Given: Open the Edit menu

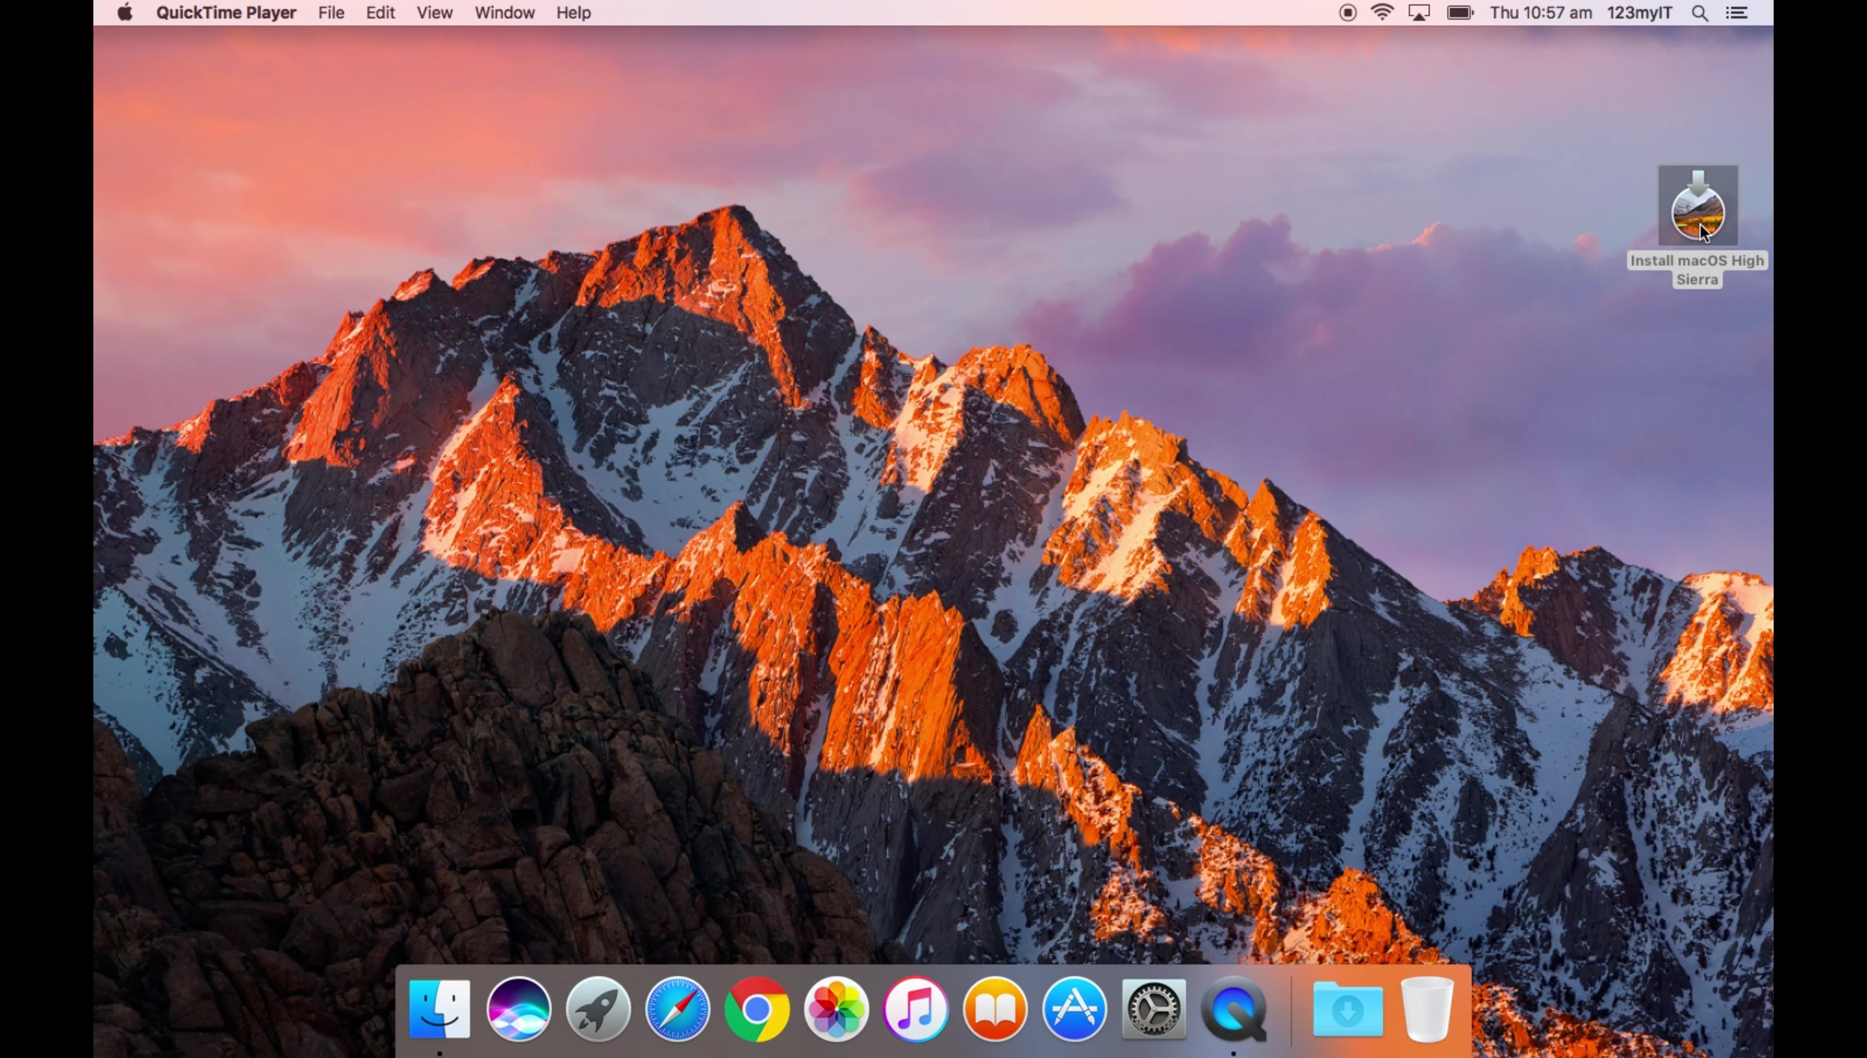Looking at the screenshot, I should 380,12.
